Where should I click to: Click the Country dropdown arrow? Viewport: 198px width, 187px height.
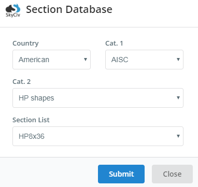coord(86,60)
